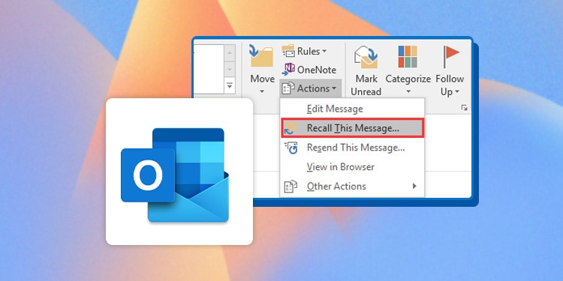This screenshot has width=563, height=281.
Task: Click the OneNote label
Action: coord(317,70)
